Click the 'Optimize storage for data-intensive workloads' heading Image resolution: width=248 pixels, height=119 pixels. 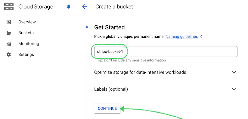(140, 72)
